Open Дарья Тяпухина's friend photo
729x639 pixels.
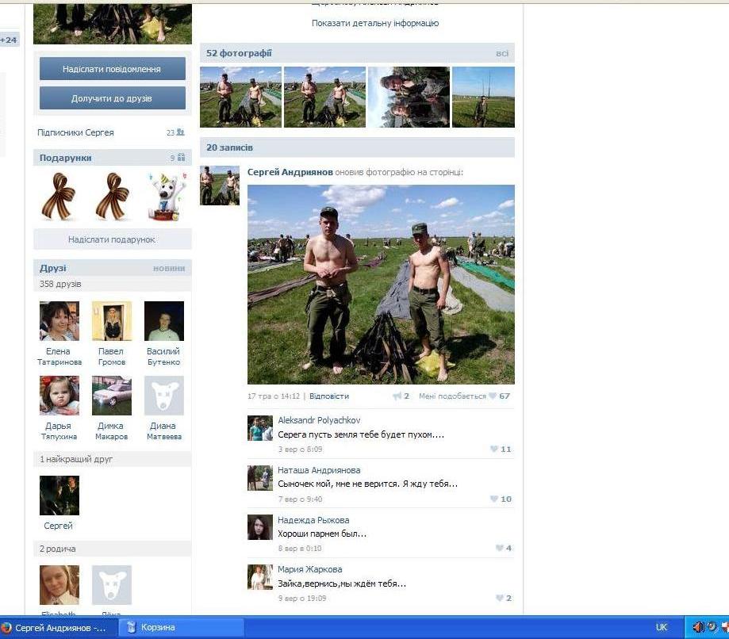click(x=59, y=396)
